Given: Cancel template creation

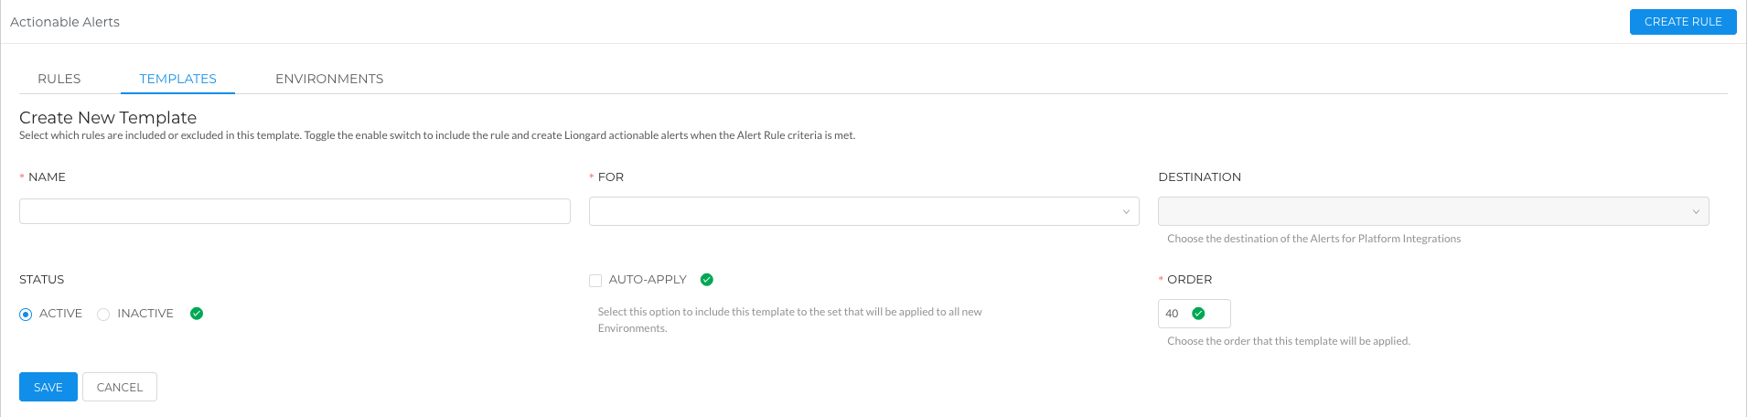Looking at the screenshot, I should tap(120, 387).
